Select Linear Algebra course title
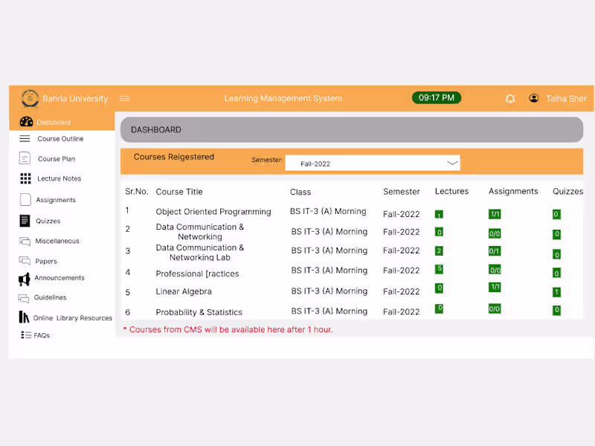The image size is (595, 446). (184, 291)
